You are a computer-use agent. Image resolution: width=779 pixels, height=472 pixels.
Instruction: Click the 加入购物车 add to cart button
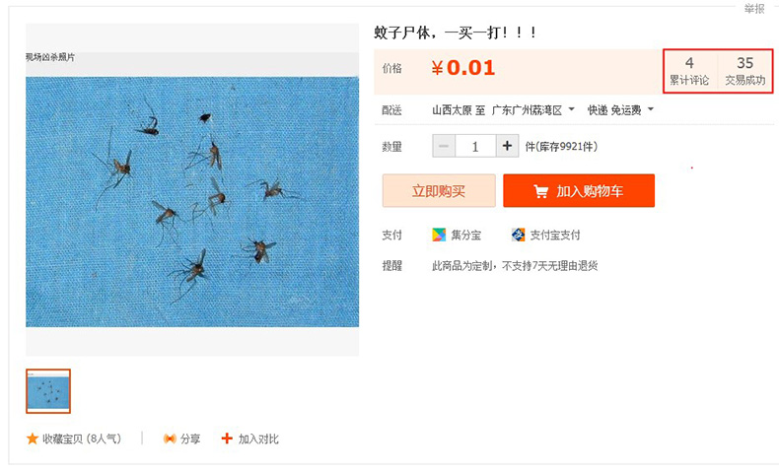click(x=579, y=190)
